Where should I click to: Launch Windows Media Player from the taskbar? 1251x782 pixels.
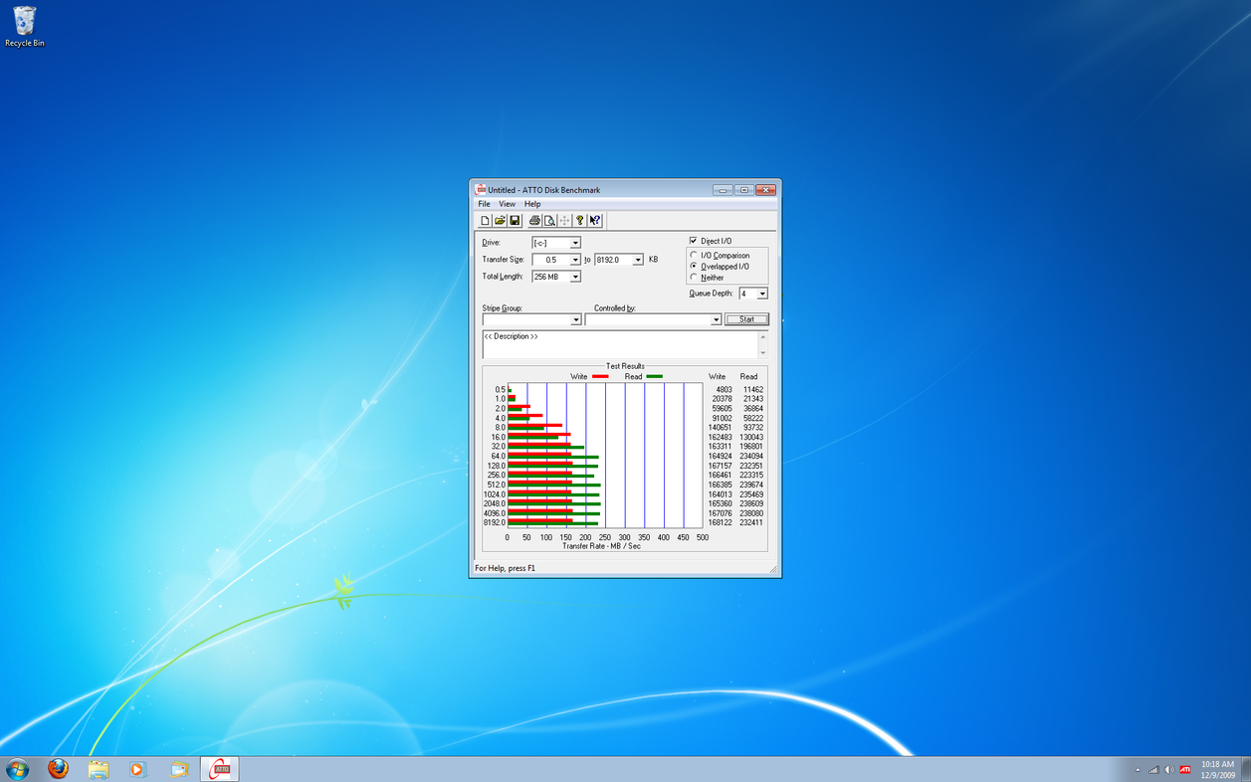[x=138, y=769]
